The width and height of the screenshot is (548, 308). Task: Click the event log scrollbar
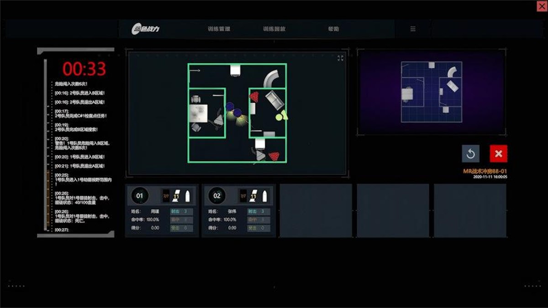click(46, 144)
